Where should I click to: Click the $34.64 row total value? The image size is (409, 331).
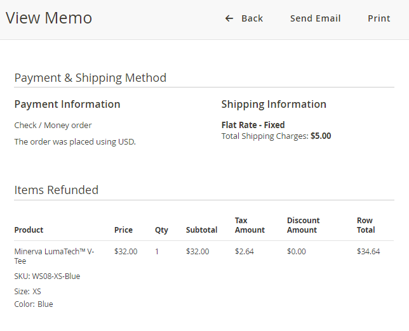point(368,252)
